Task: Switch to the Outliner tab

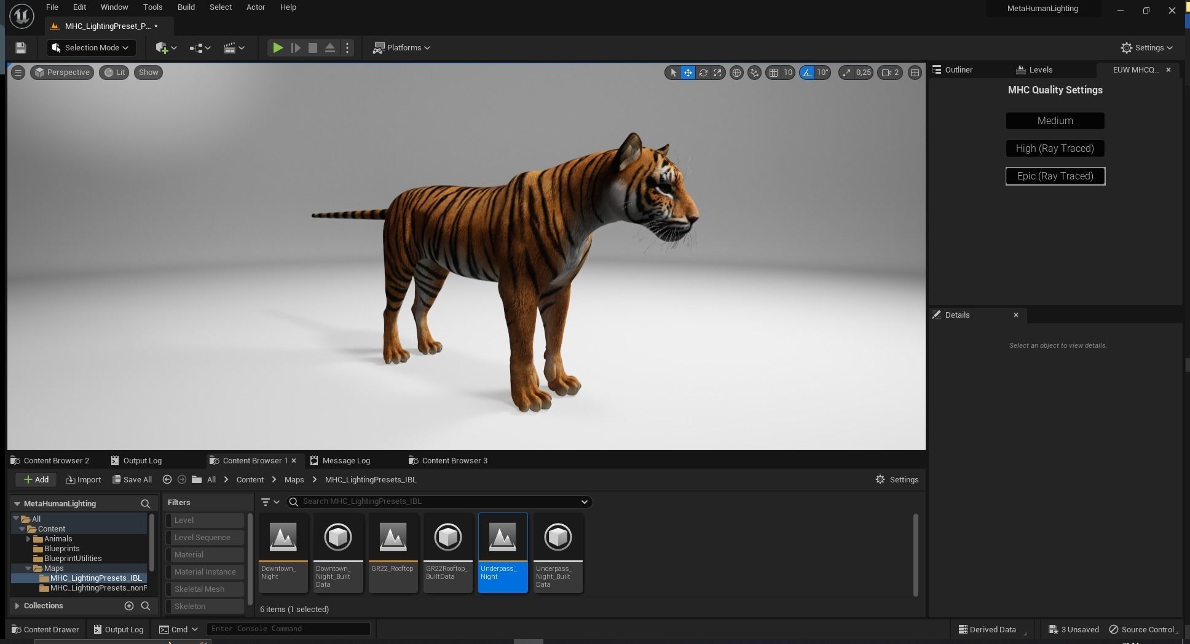Action: [x=958, y=69]
